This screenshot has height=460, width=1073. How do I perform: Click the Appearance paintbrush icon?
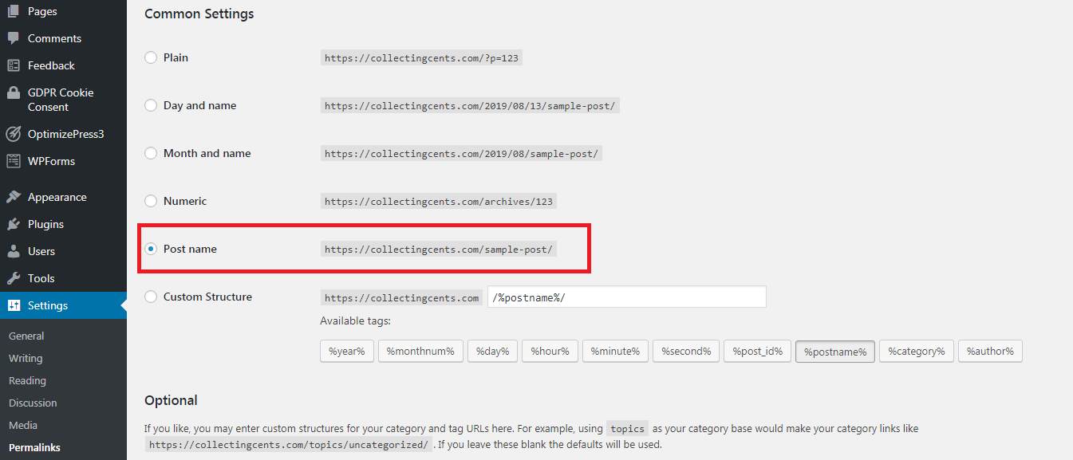[13, 197]
